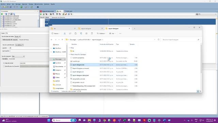
Task: Click the Share icon in File Explorer toolbar
Action: (86, 33)
